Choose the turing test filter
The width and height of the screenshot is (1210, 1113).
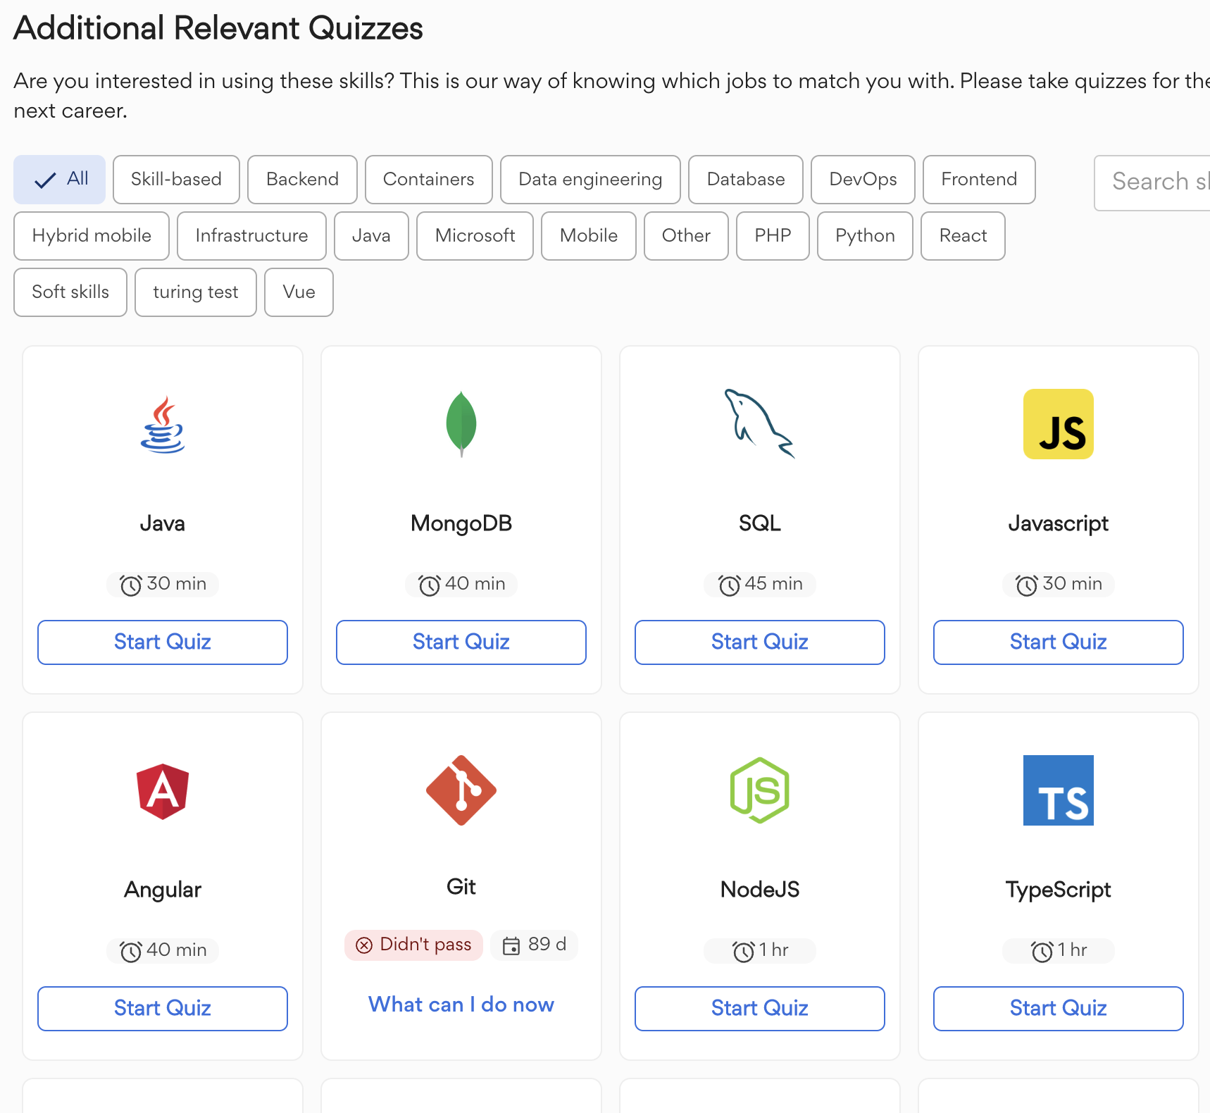click(x=196, y=292)
